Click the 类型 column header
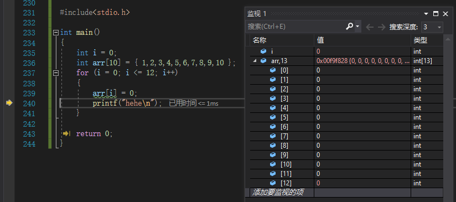The width and height of the screenshot is (456, 202). click(x=427, y=40)
